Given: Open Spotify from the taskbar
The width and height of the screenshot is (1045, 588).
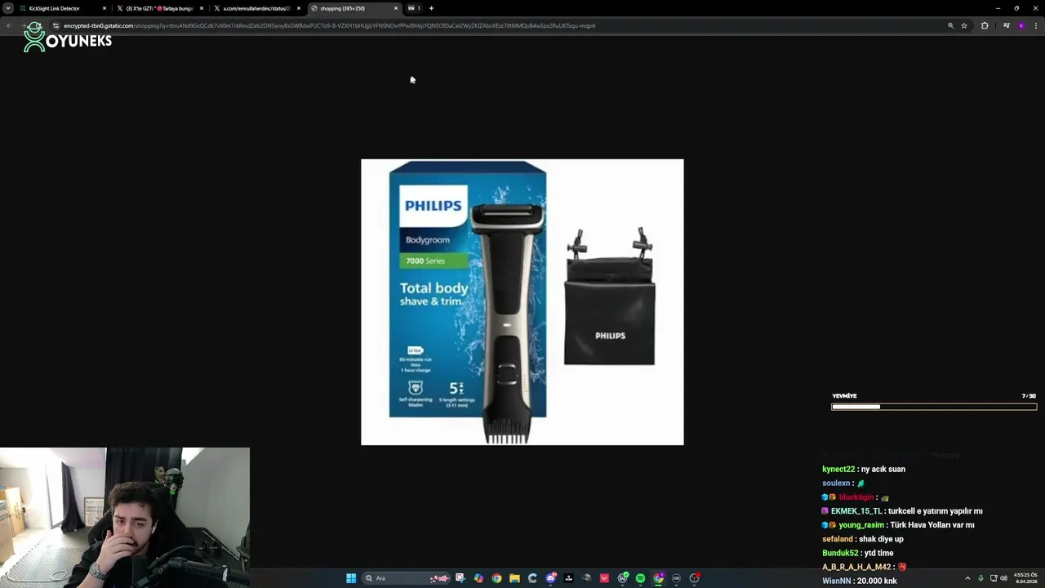Looking at the screenshot, I should 640,578.
